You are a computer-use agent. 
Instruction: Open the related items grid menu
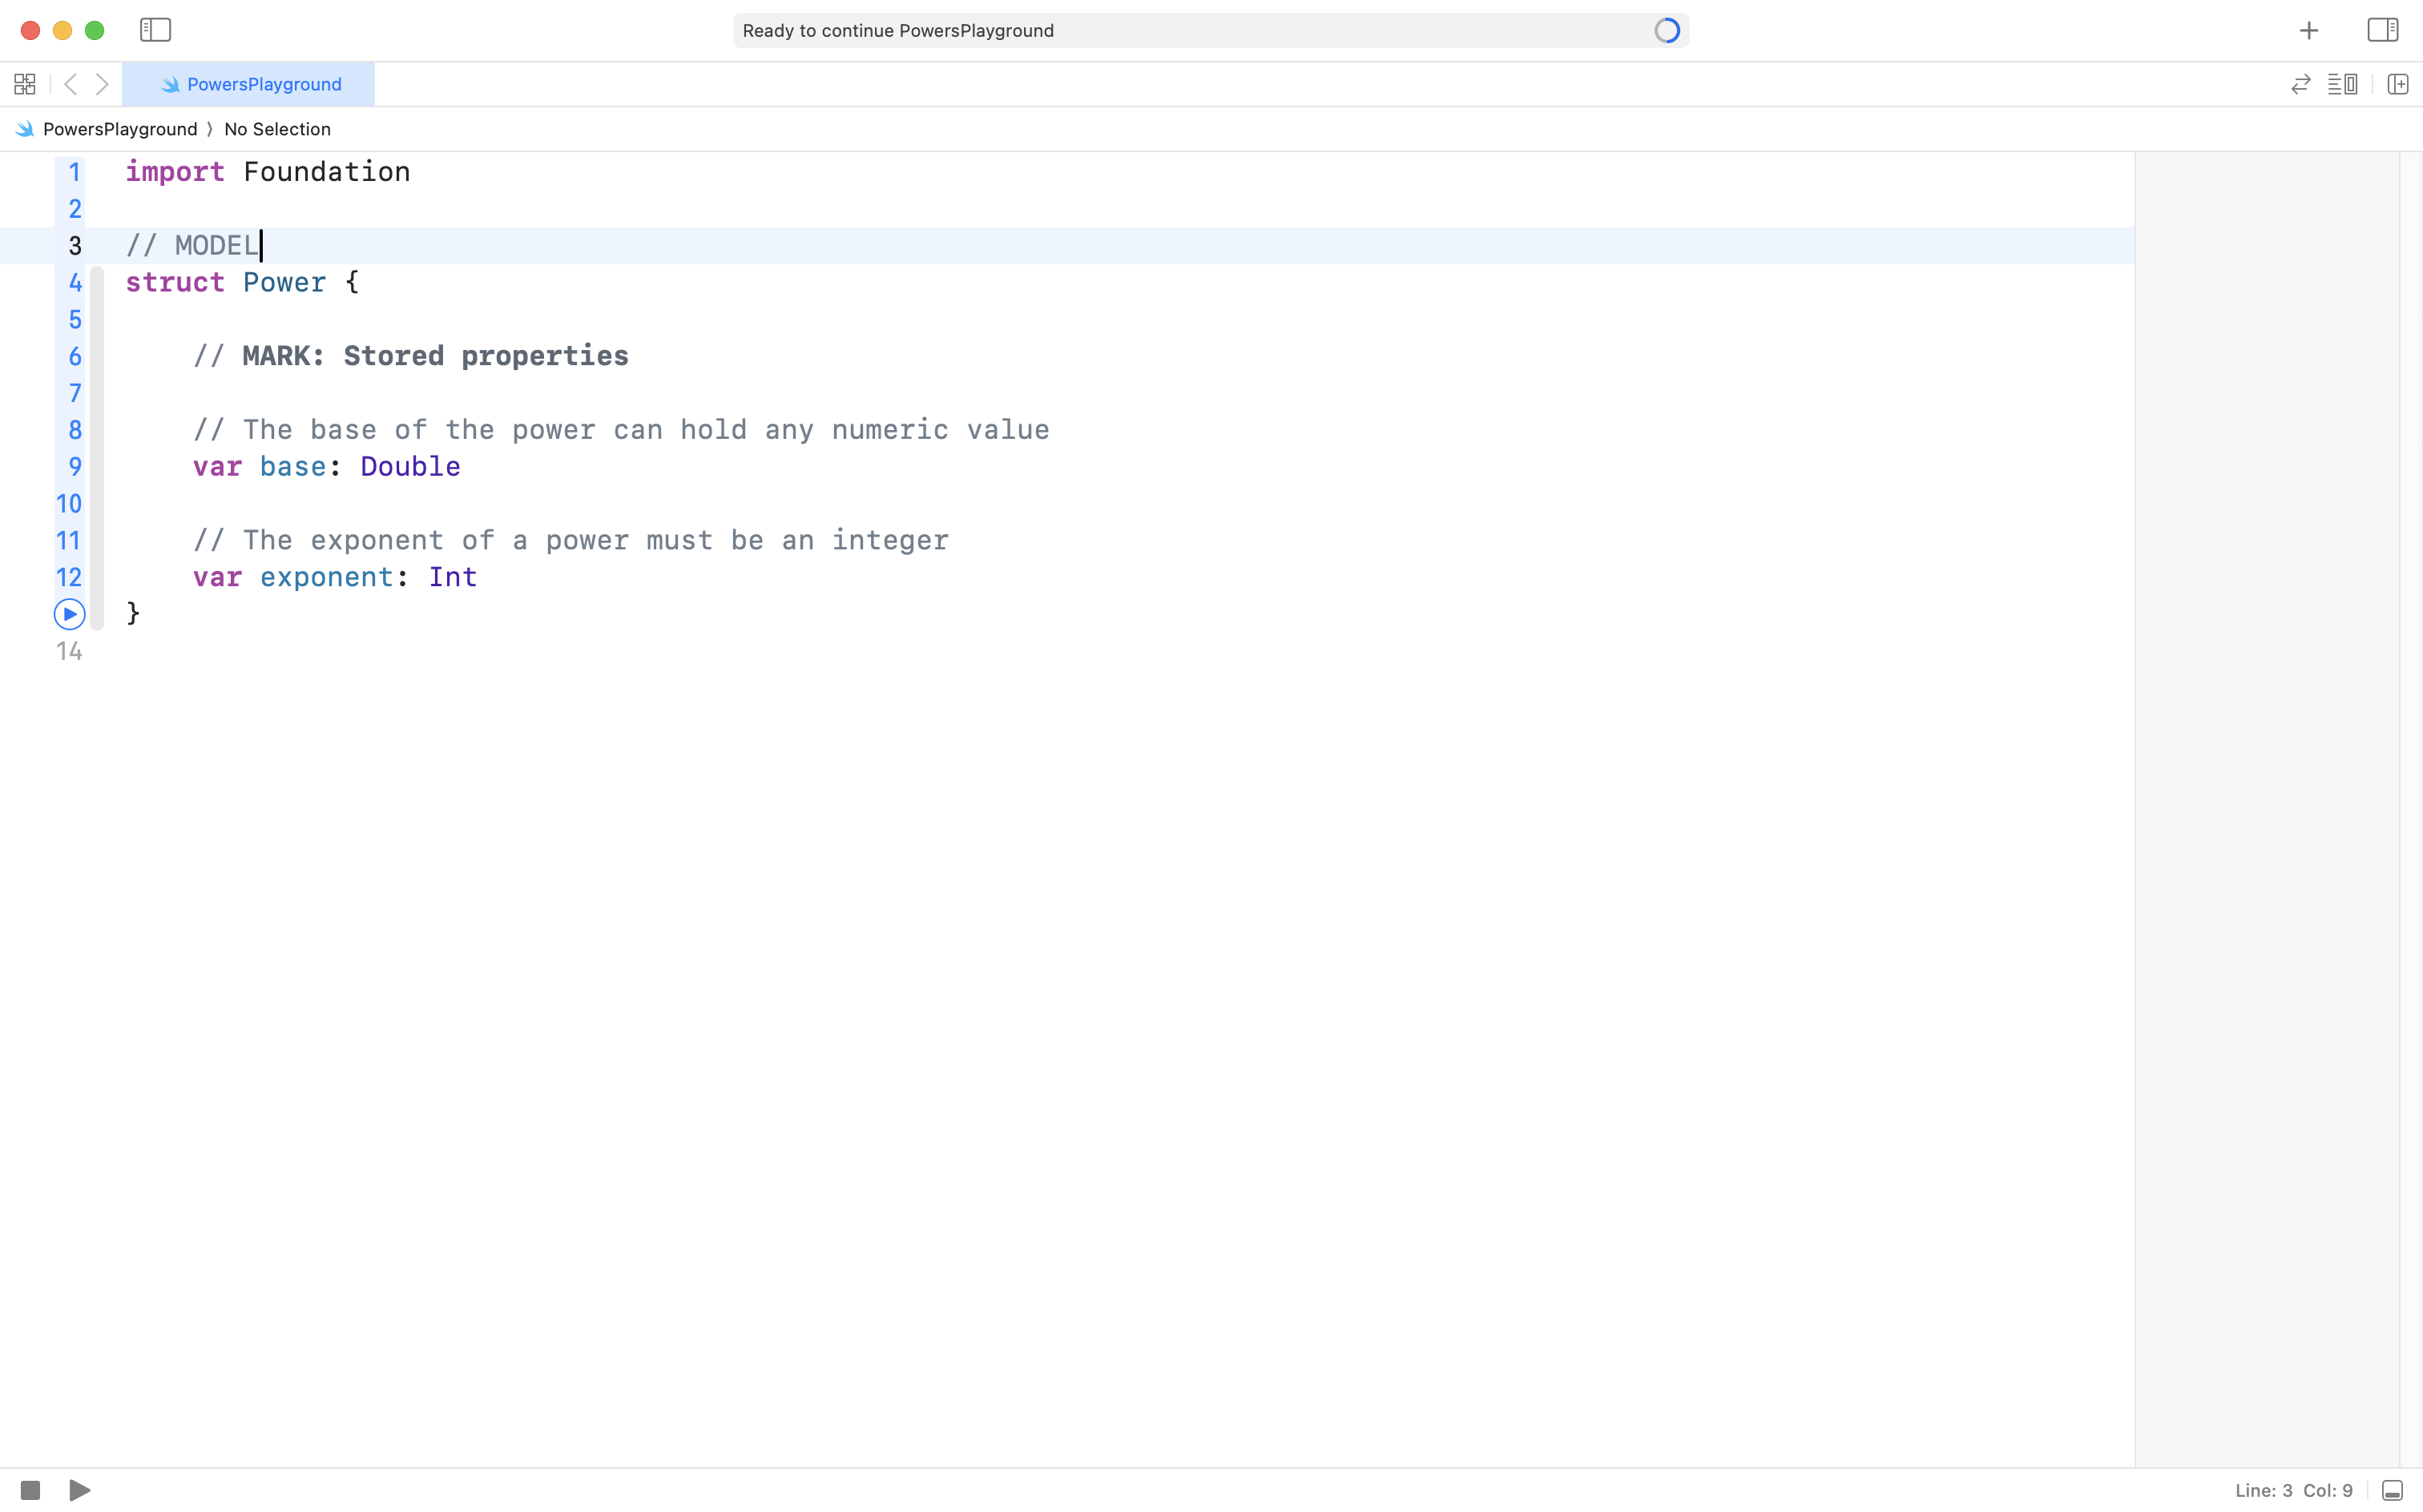click(25, 84)
